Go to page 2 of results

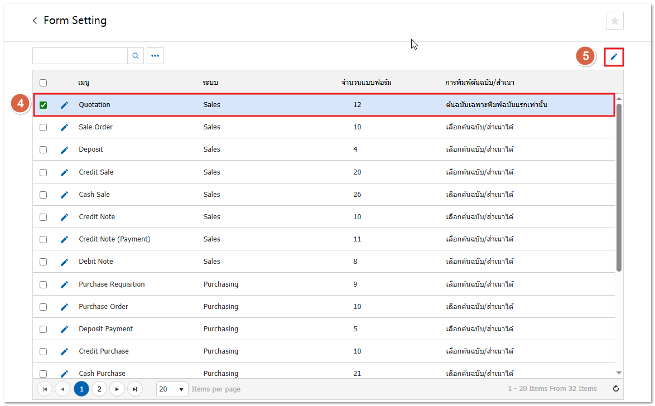[99, 389]
